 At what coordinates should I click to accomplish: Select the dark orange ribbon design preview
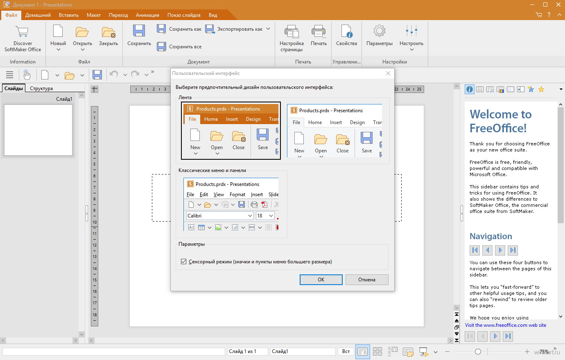coord(231,131)
